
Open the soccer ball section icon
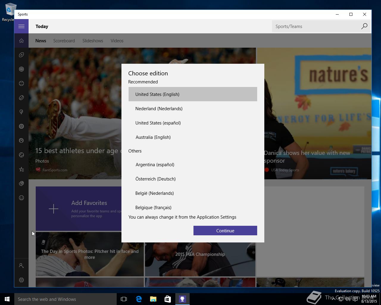point(21,126)
